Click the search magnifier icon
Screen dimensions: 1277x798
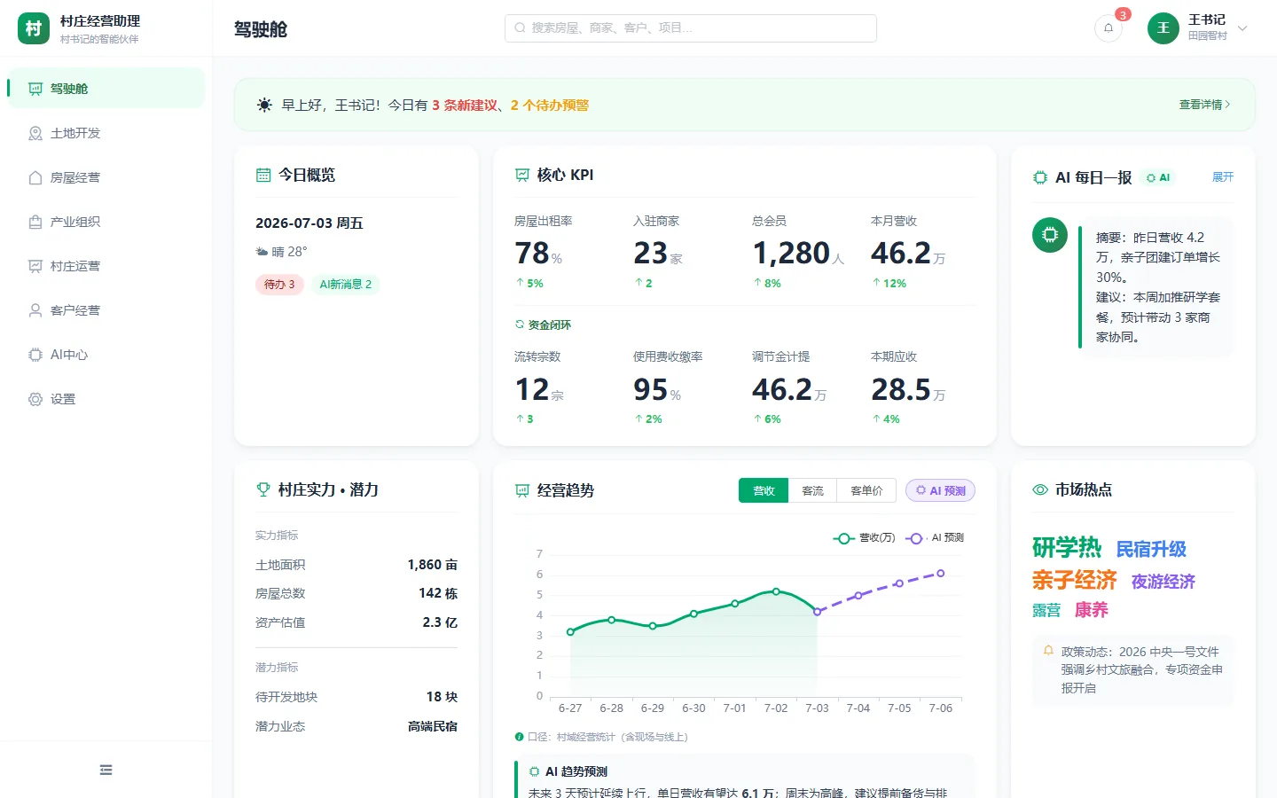[520, 28]
